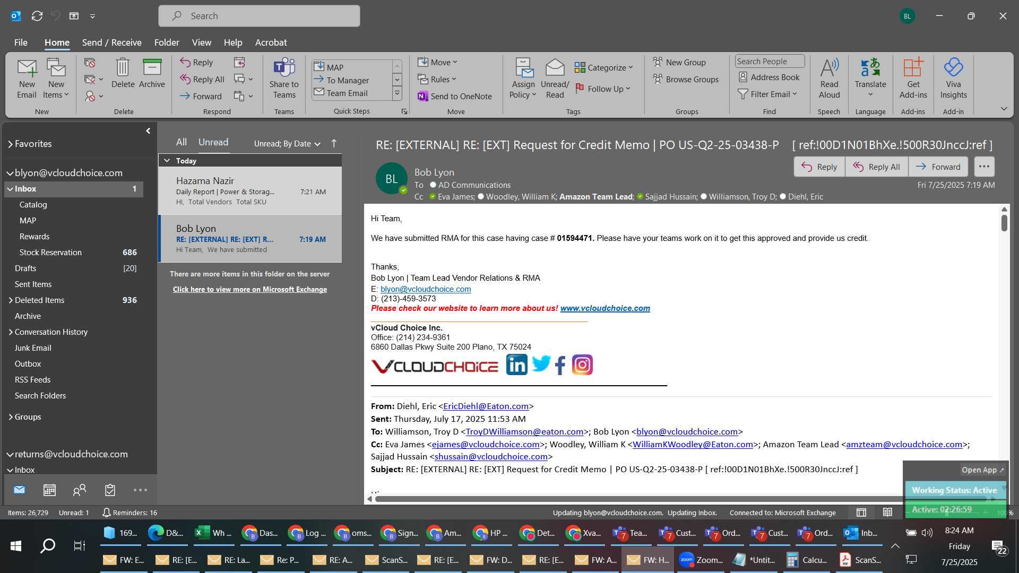Expand the Quick Steps gallery
Image resolution: width=1019 pixels, height=573 pixels.
click(396, 93)
